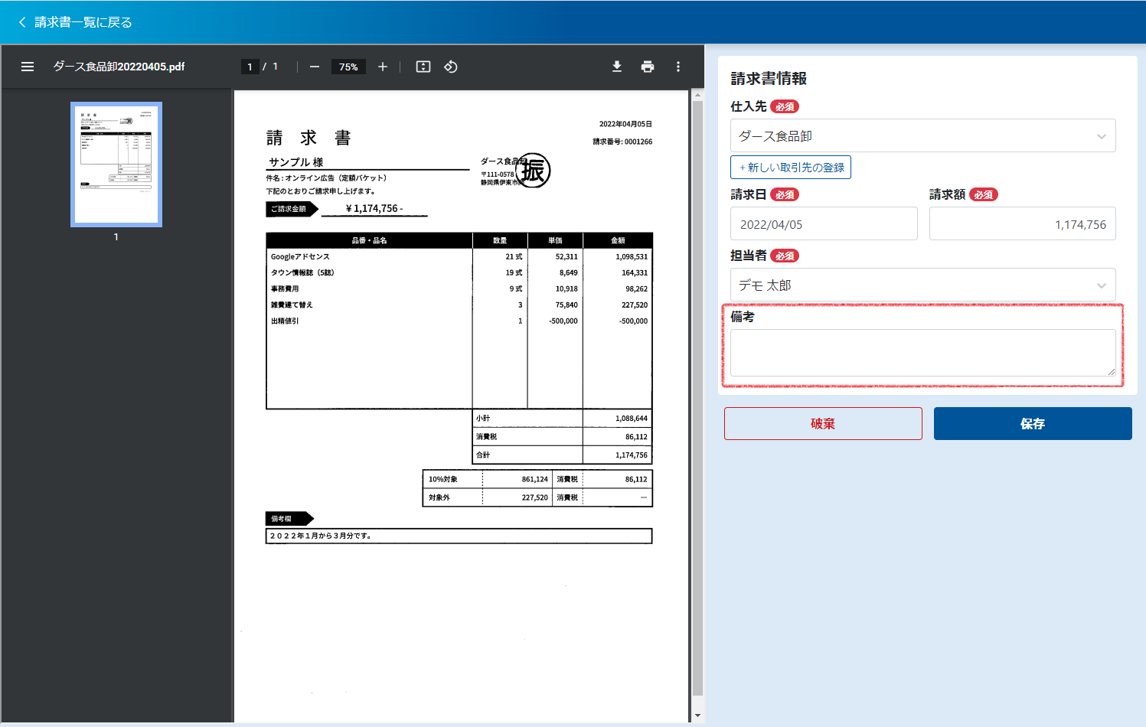Click the PDF scrollbar down arrow
The width and height of the screenshot is (1146, 727).
click(x=697, y=716)
